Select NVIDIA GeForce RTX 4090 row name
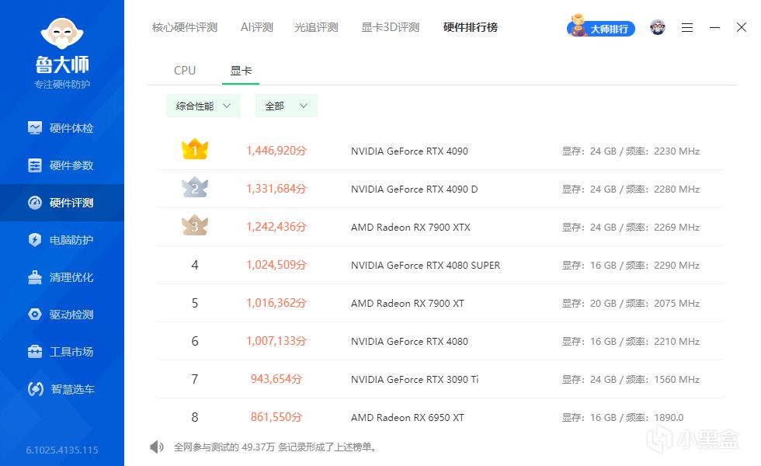The height and width of the screenshot is (466, 761). tap(410, 151)
